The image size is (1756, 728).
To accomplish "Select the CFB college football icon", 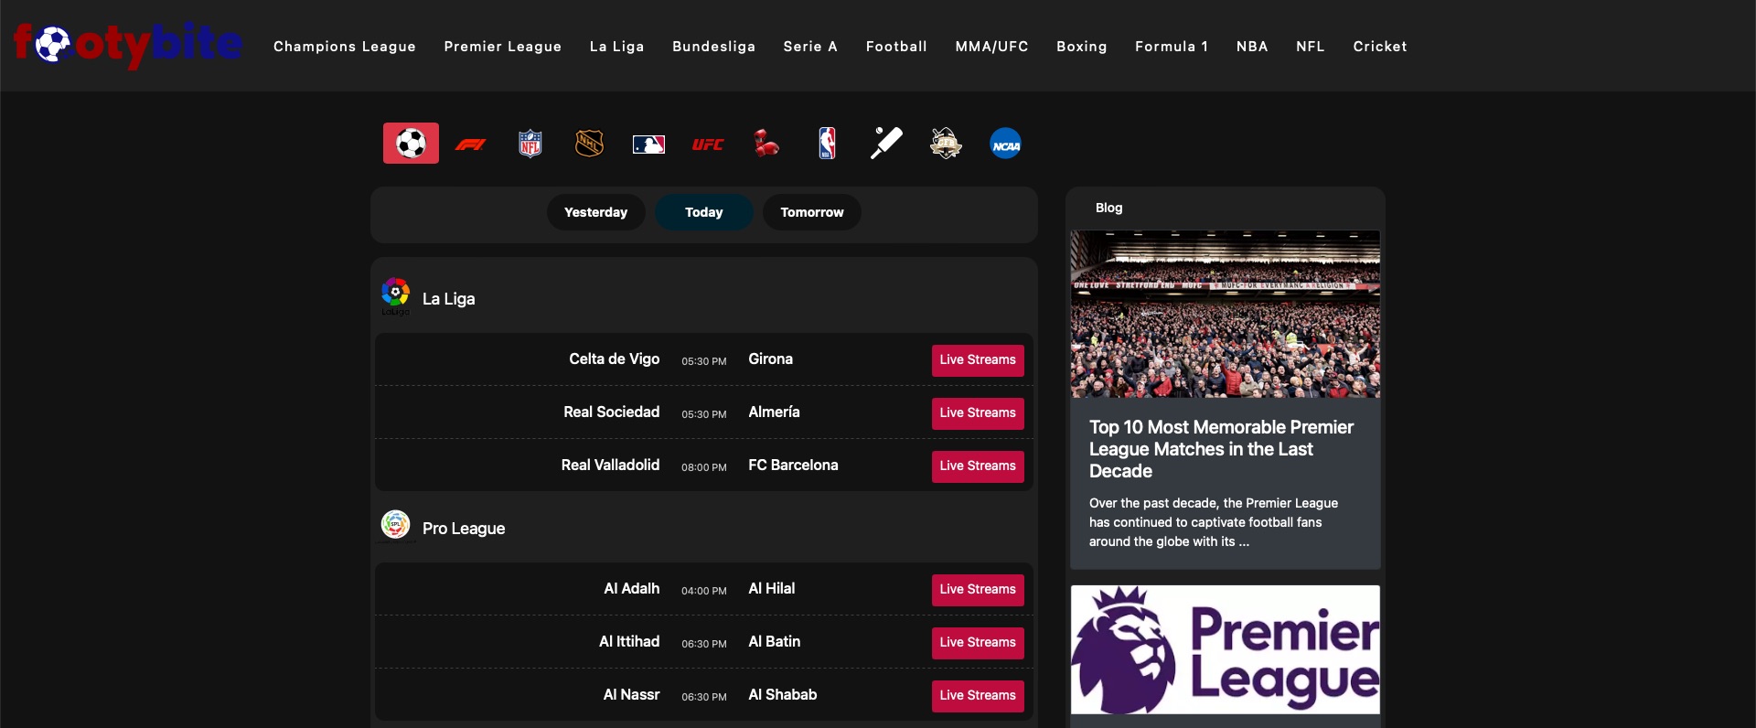I will click(x=946, y=144).
